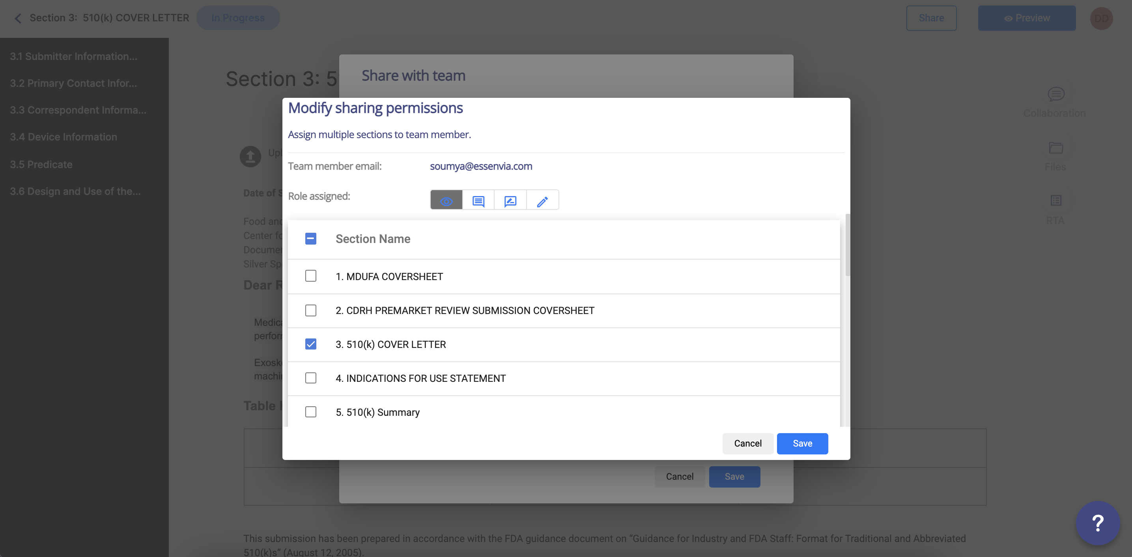Open 3.1 Submitter Information sidebar item
The height and width of the screenshot is (557, 1132).
[x=73, y=56]
